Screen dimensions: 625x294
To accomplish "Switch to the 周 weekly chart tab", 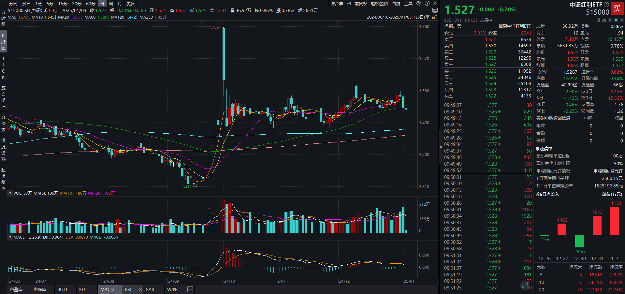I will (111, 4).
